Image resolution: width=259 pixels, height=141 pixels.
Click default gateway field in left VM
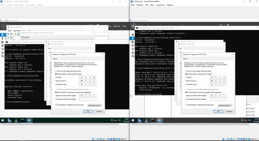(x=87, y=84)
